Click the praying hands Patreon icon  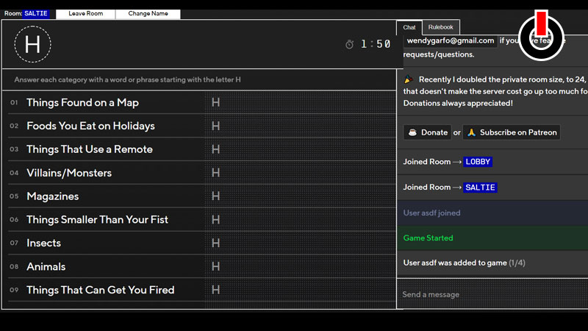tap(471, 132)
